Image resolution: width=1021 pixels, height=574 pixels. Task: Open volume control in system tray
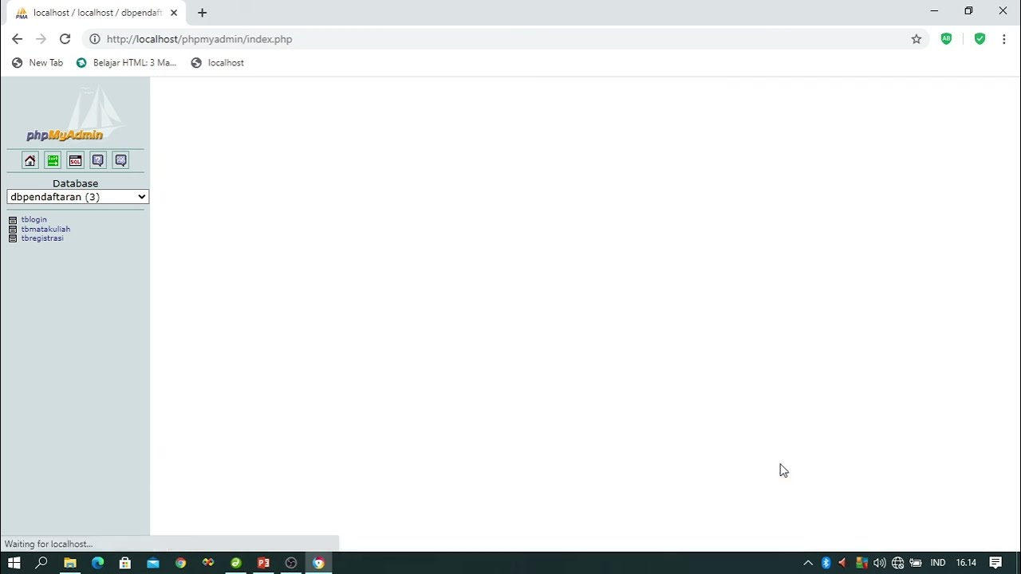click(879, 563)
